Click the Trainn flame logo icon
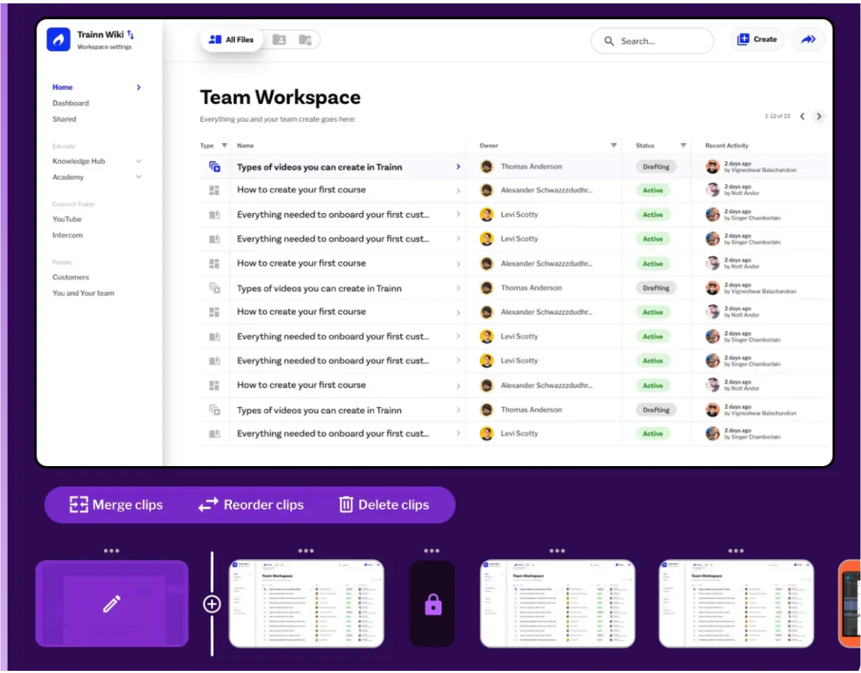 [x=58, y=39]
